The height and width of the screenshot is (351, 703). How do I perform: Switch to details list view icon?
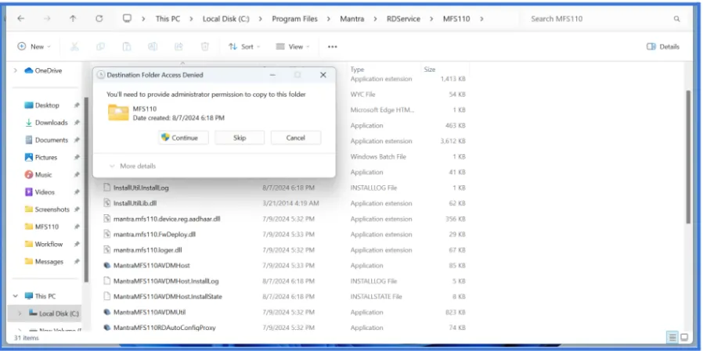pyautogui.click(x=672, y=337)
